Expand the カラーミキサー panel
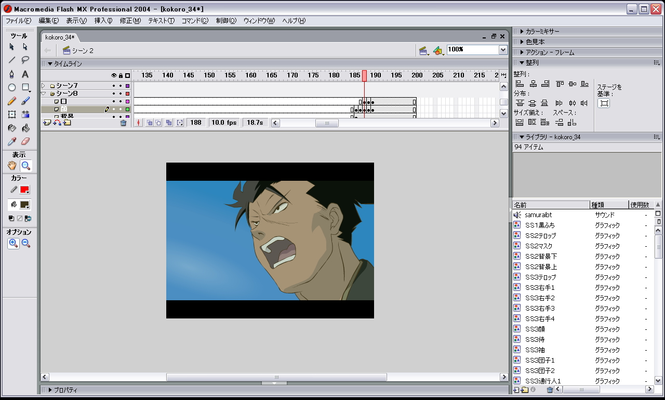665x400 pixels. point(522,32)
